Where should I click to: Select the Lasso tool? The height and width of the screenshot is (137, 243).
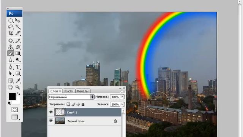[x=11, y=27]
